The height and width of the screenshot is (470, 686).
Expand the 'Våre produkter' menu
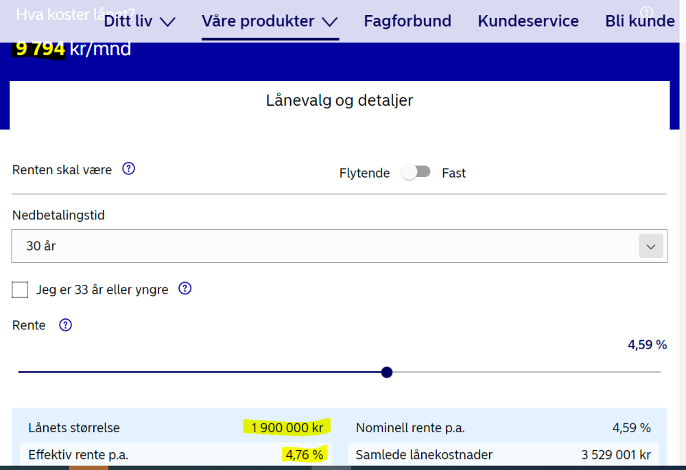[x=270, y=21]
